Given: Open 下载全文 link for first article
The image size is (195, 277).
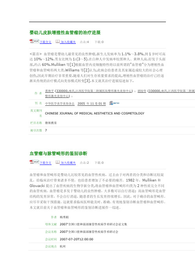Looking at the screenshot, I should coord(46,42).
